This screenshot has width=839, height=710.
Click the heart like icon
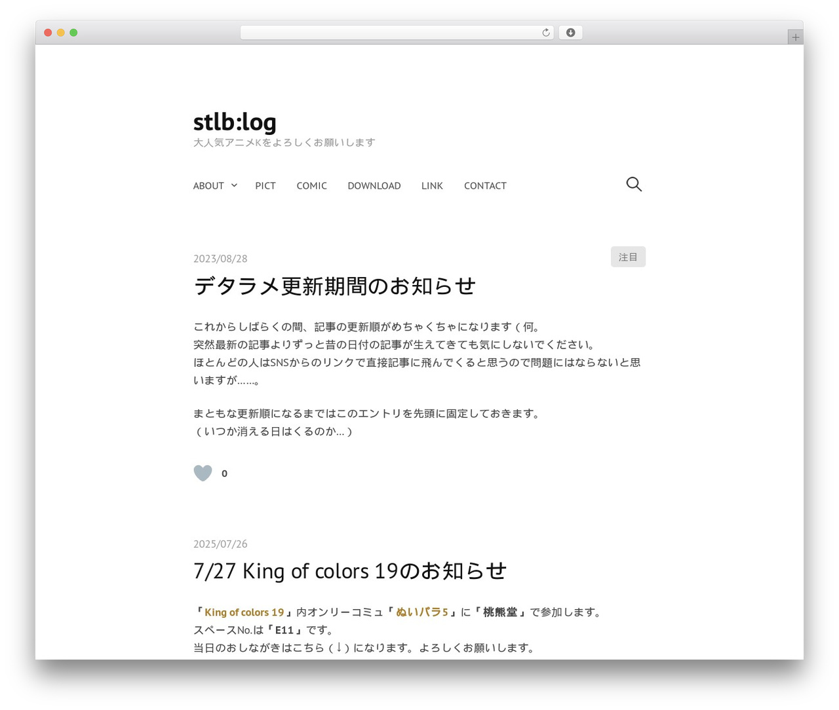(x=203, y=473)
